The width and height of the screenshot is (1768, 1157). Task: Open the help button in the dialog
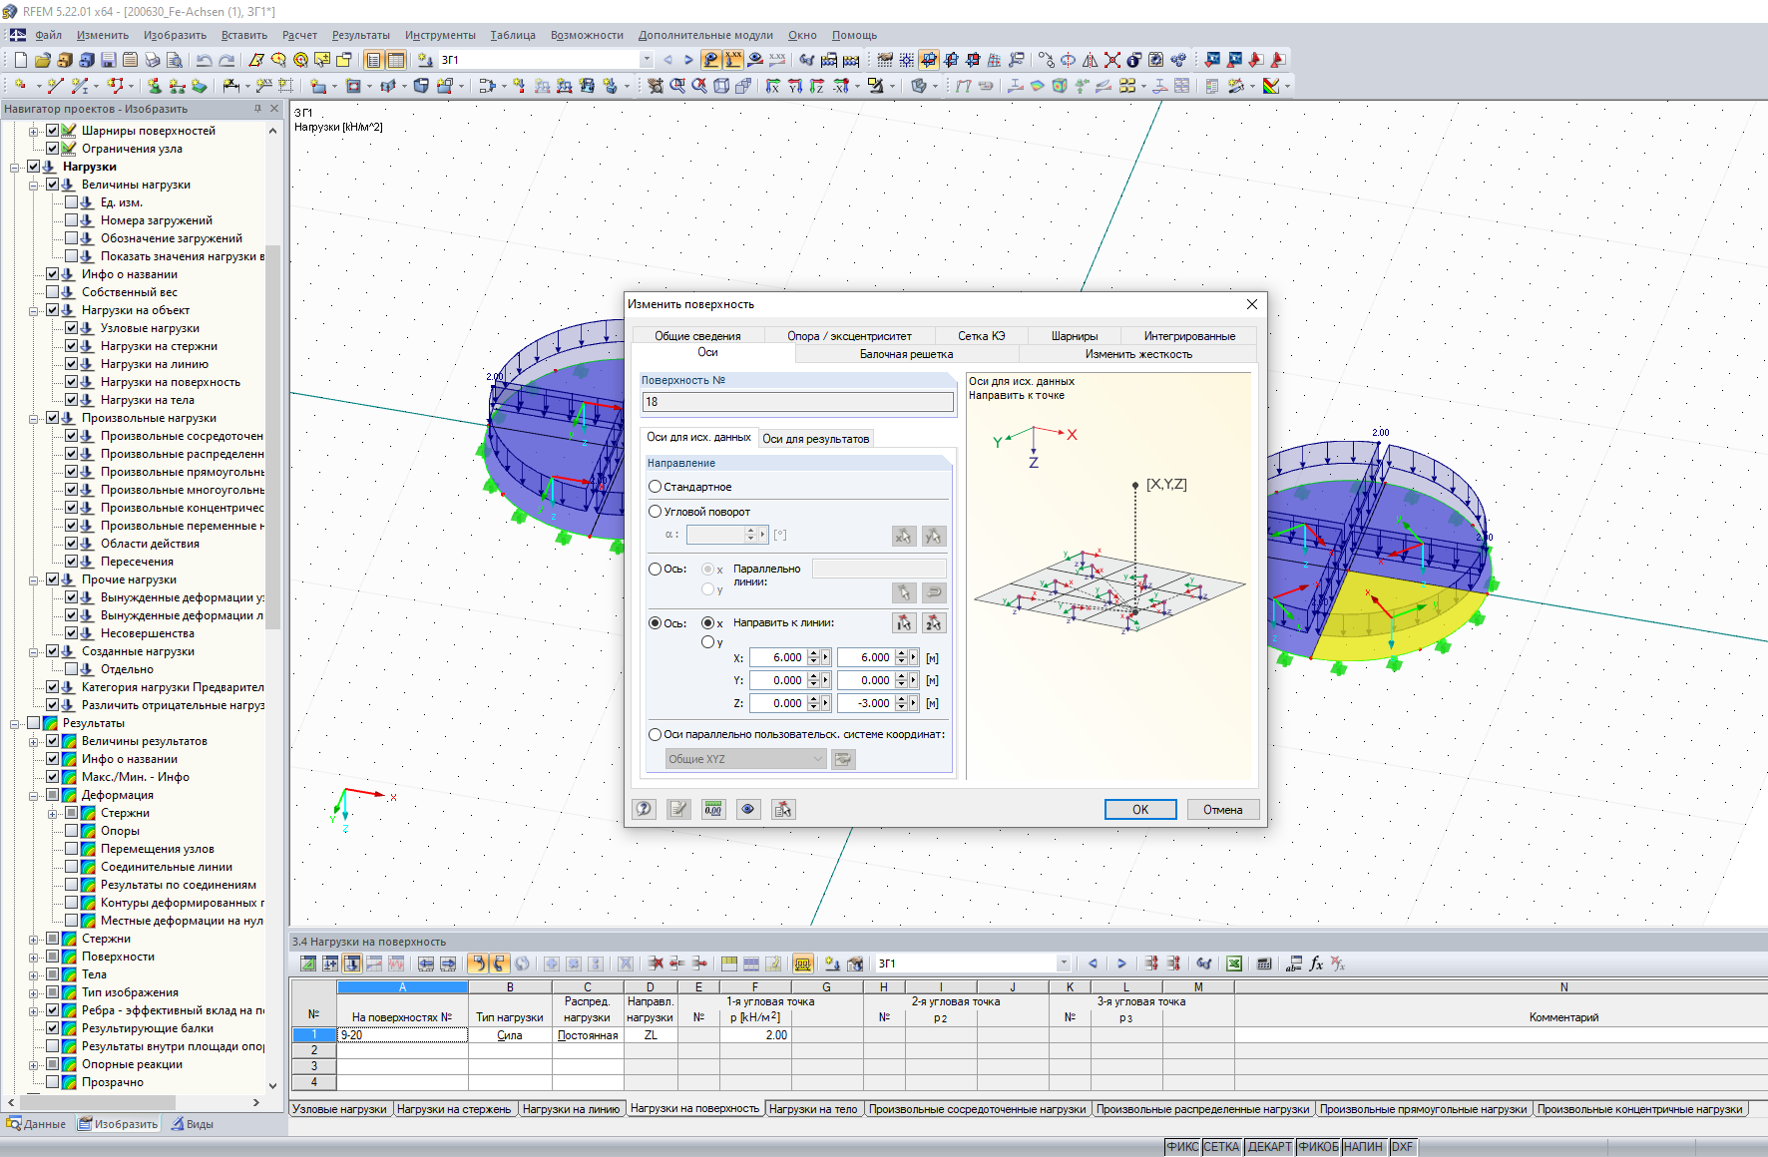pyautogui.click(x=645, y=809)
